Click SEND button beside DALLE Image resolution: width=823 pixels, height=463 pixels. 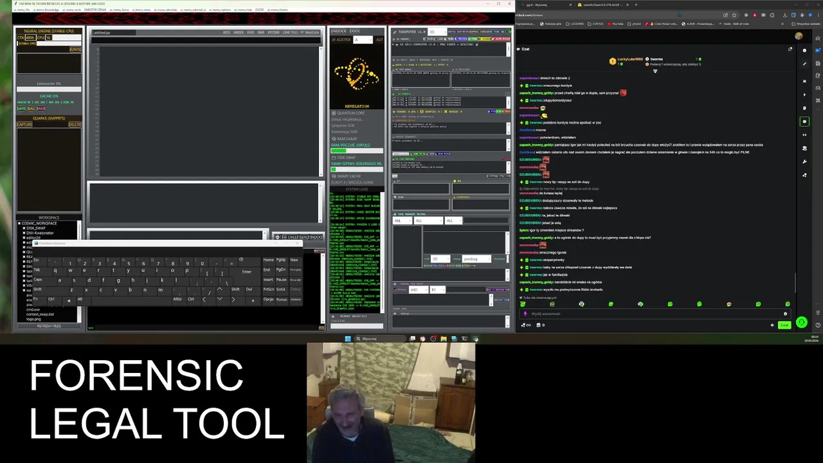[x=304, y=237]
